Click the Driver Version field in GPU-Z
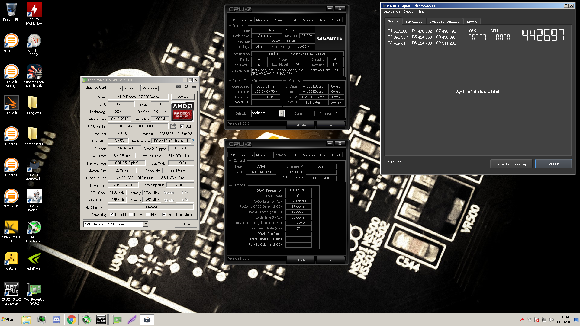580x326 pixels. pyautogui.click(x=151, y=178)
